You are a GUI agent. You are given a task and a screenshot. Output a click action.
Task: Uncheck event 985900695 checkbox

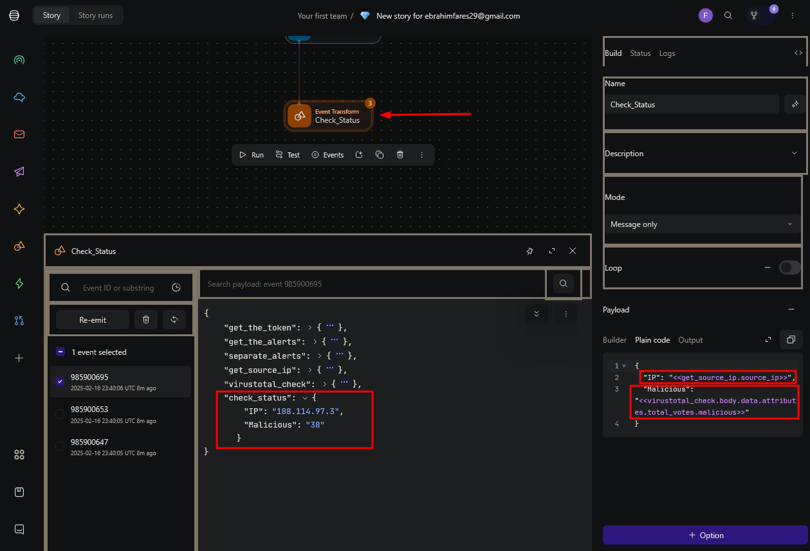click(60, 382)
